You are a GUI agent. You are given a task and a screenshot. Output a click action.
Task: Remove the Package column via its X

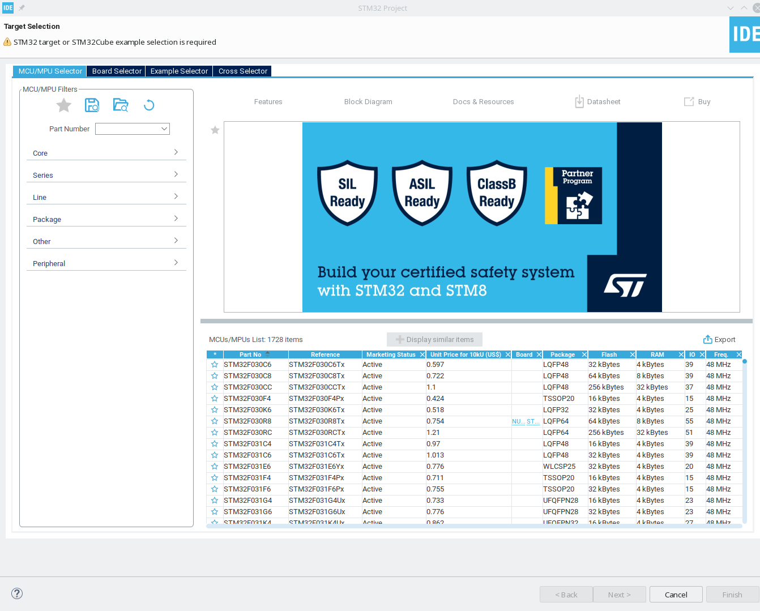tap(584, 354)
